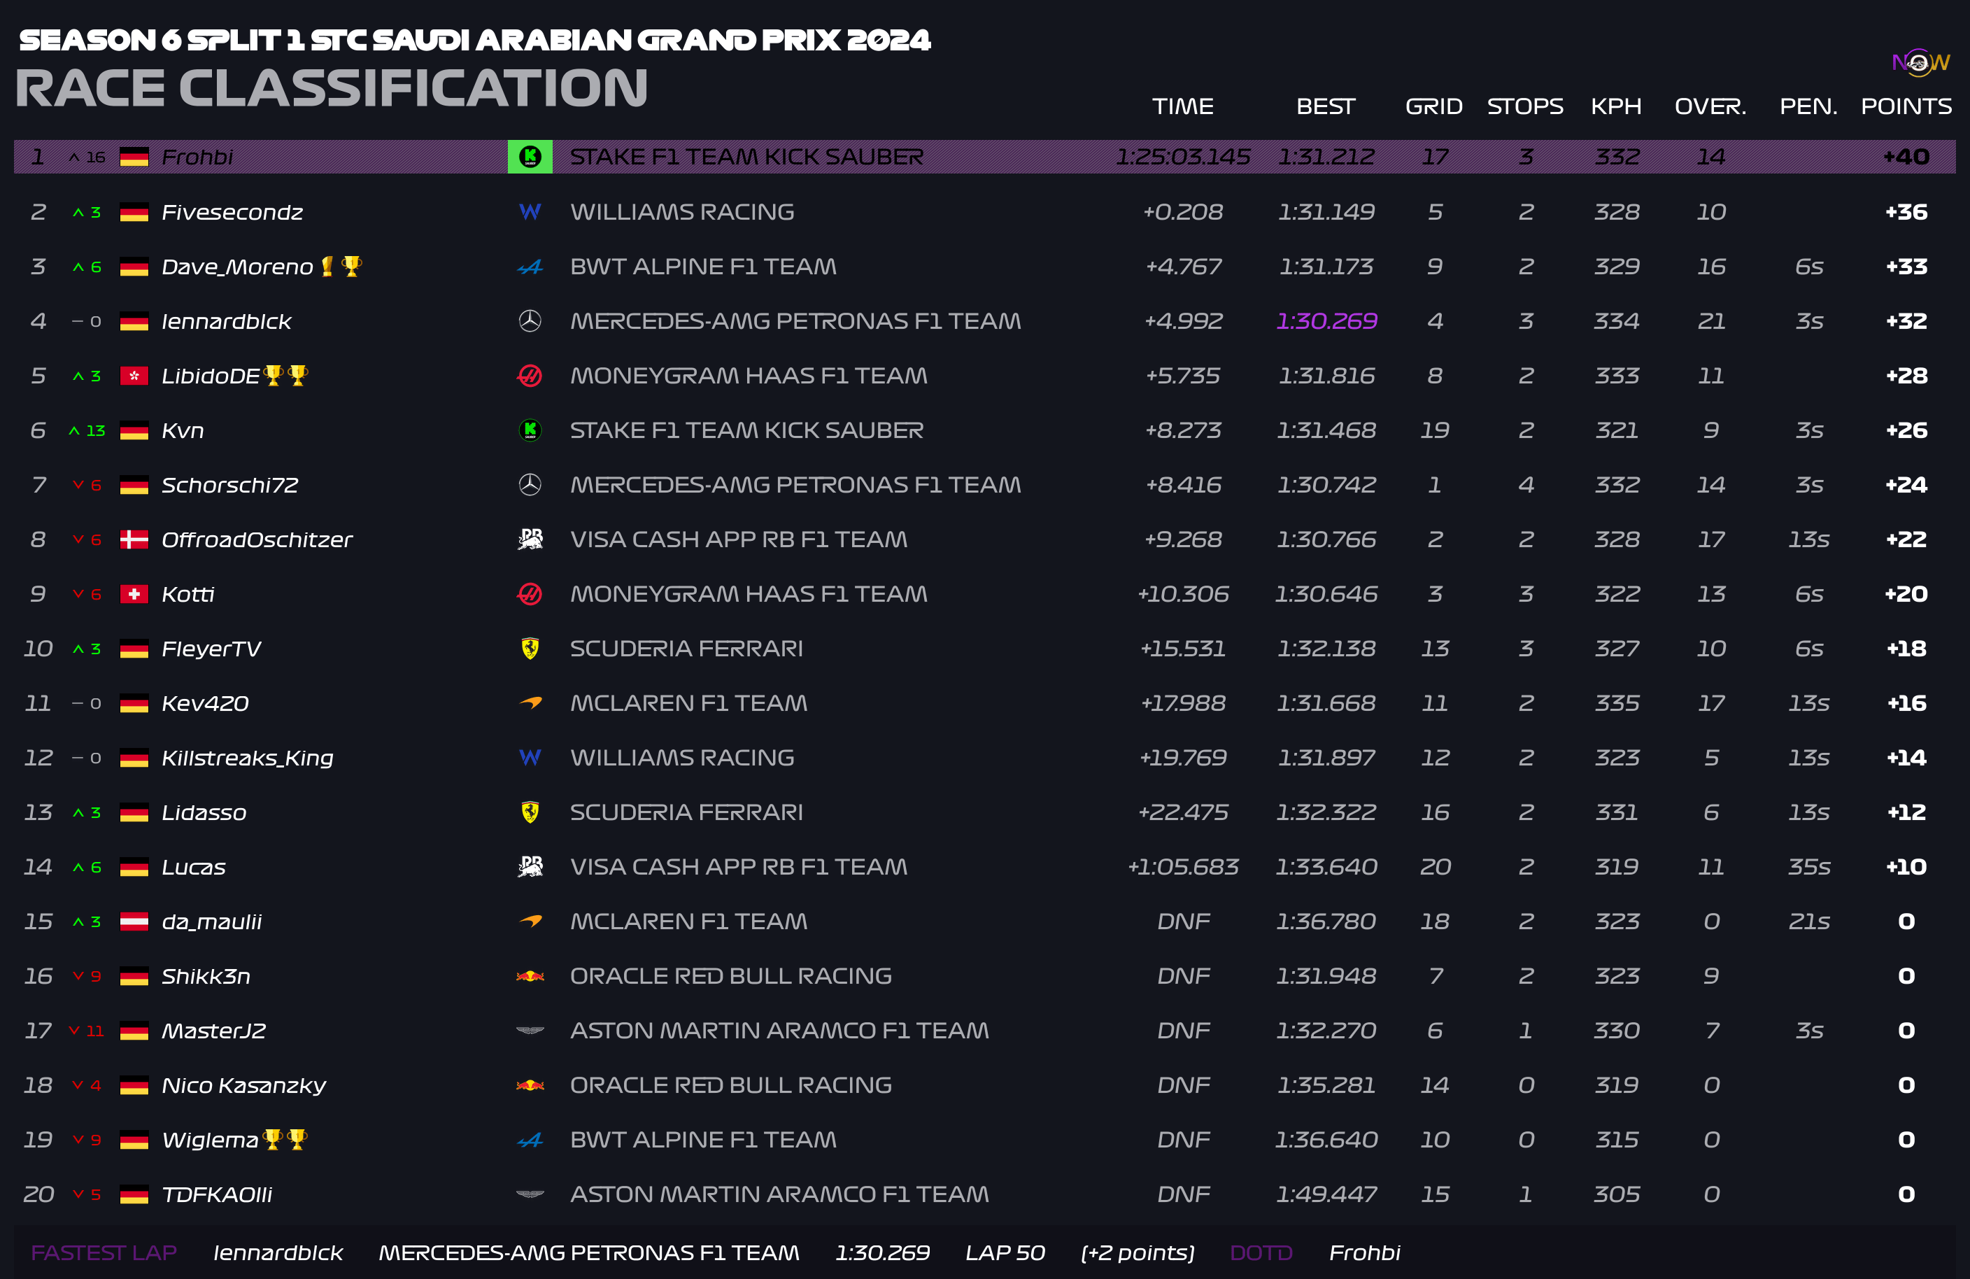Viewport: 1970px width, 1279px height.
Task: Click the trophy icons beside Wiglema
Action: coord(285,1140)
